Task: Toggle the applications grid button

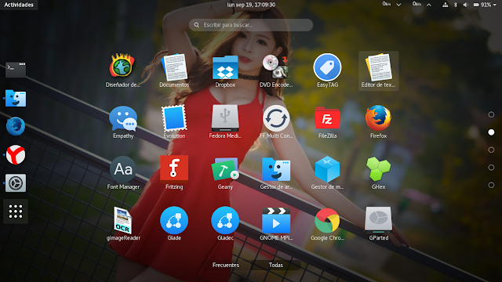Action: click(x=16, y=211)
